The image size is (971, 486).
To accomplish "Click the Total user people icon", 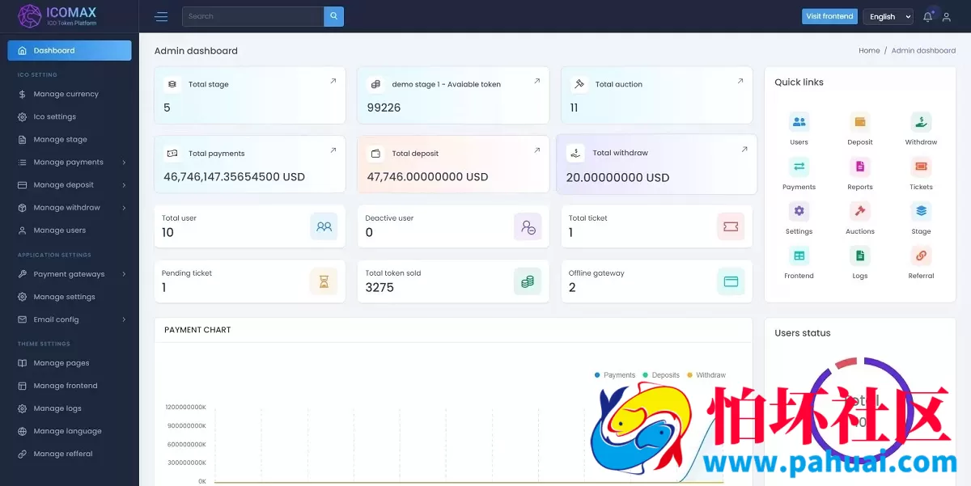I will point(324,226).
